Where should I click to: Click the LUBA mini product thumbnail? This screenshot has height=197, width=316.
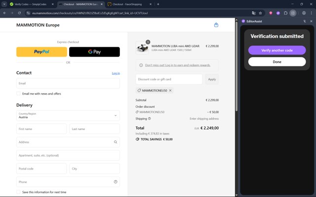[142, 48]
